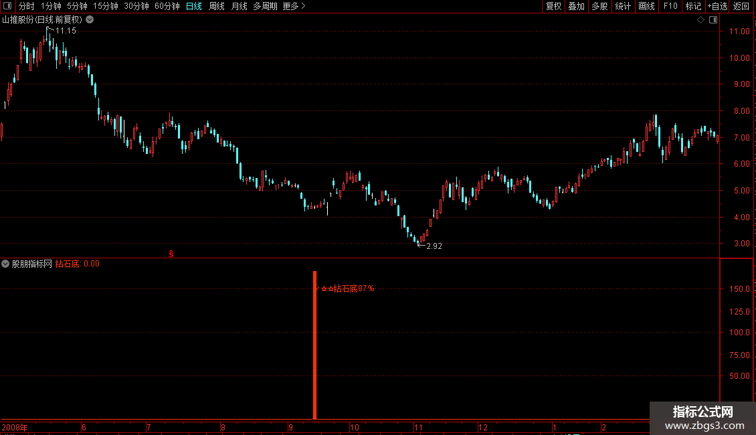Click the 2008年 date label
Screen dimensions: 756x435
click(x=15, y=427)
